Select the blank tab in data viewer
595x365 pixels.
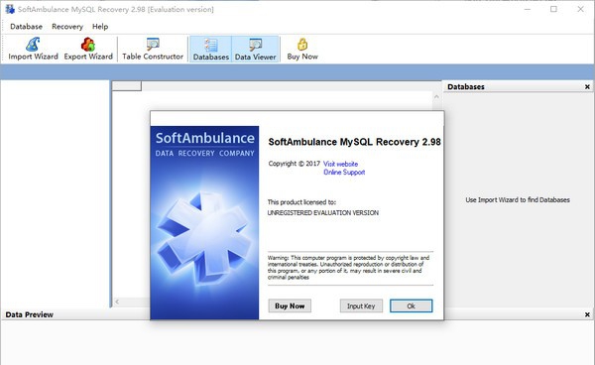coord(127,86)
